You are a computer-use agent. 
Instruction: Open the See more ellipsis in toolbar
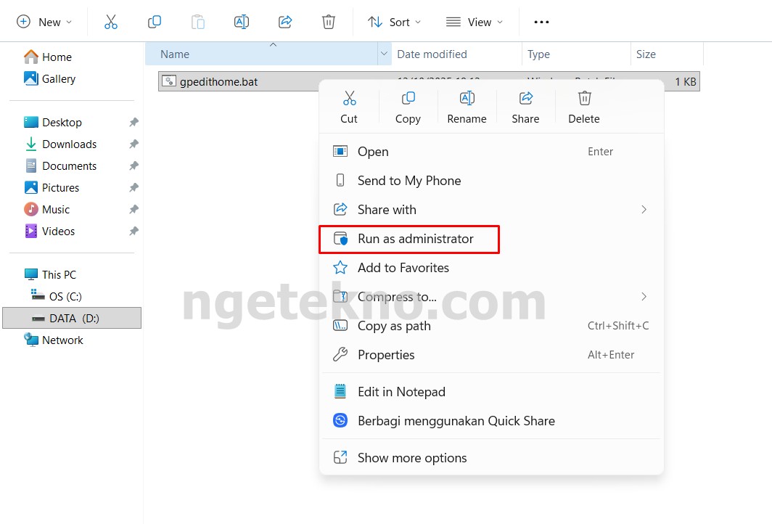[x=541, y=22]
